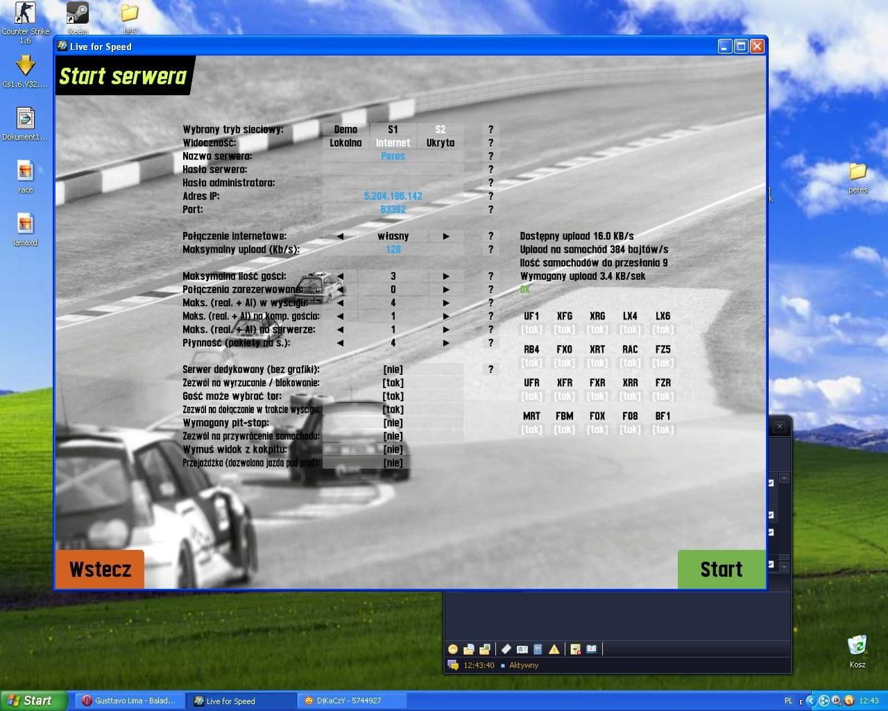Screen dimensions: 888x711
Task: Toggle Serwer dedykowany [nie] setting
Action: (x=393, y=369)
